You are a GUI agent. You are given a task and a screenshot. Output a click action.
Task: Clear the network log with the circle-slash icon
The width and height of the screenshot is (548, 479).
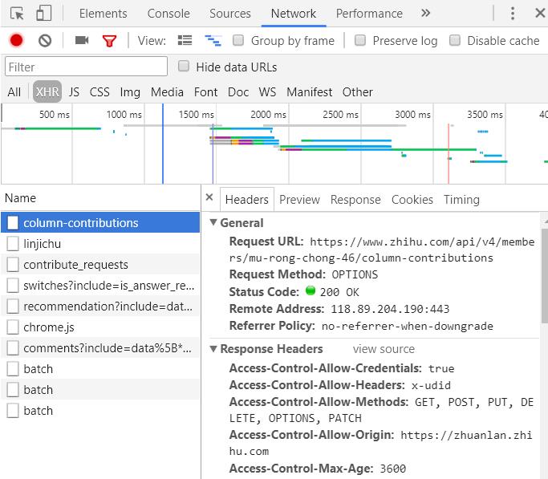coord(45,41)
